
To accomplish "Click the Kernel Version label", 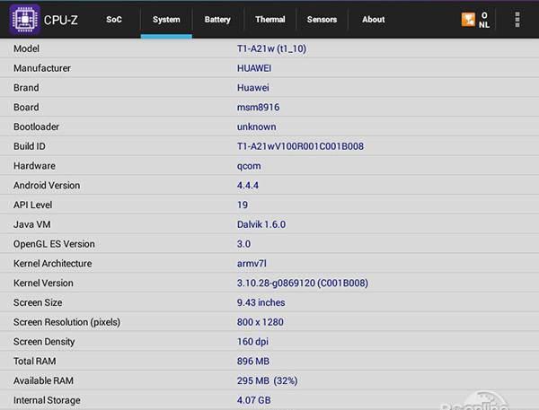I will [x=43, y=284].
